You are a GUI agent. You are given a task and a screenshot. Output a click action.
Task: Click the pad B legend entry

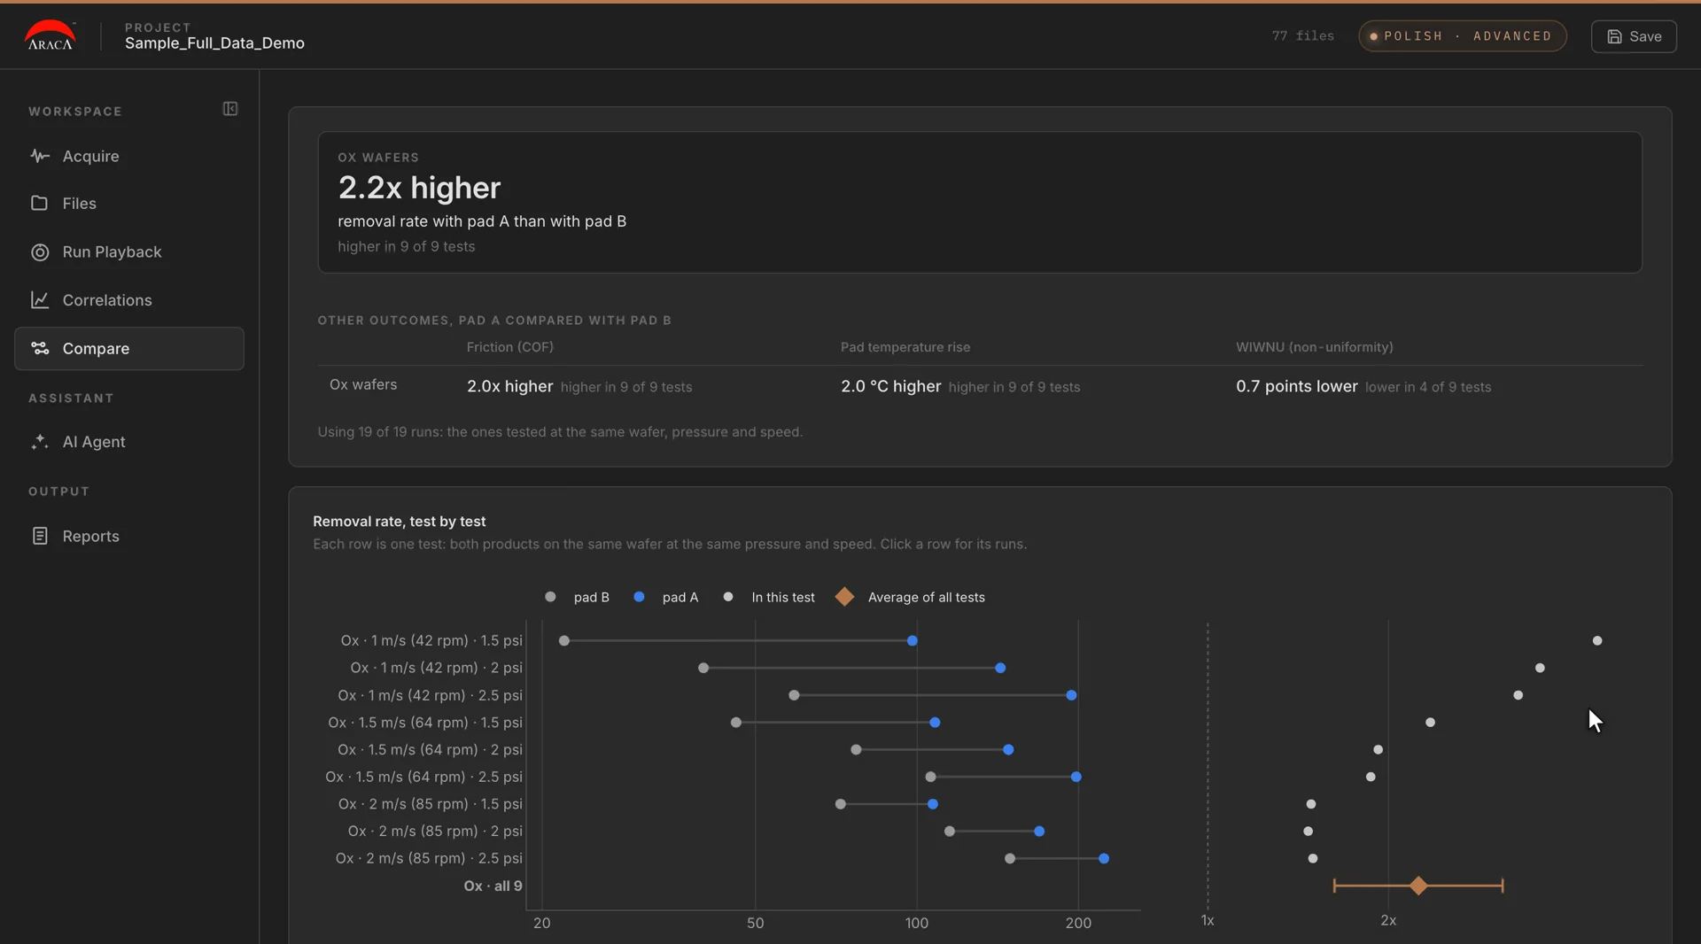coord(577,597)
